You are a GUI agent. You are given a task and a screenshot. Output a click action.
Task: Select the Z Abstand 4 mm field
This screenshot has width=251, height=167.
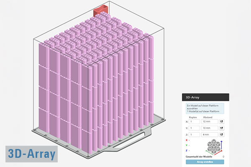click(x=209, y=135)
